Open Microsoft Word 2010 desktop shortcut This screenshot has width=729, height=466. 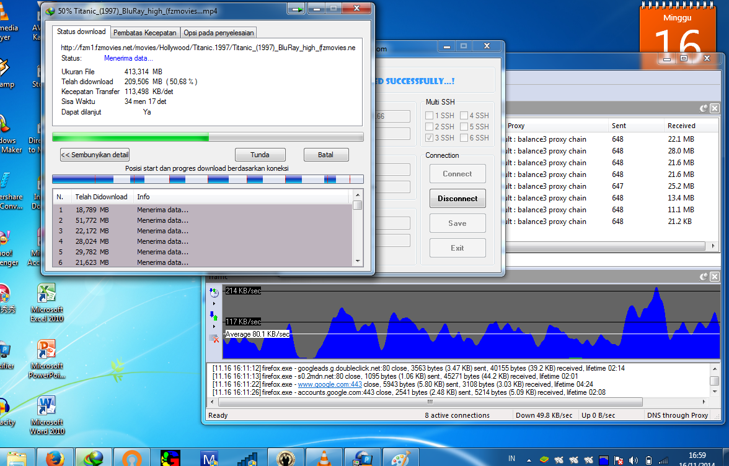click(x=46, y=415)
